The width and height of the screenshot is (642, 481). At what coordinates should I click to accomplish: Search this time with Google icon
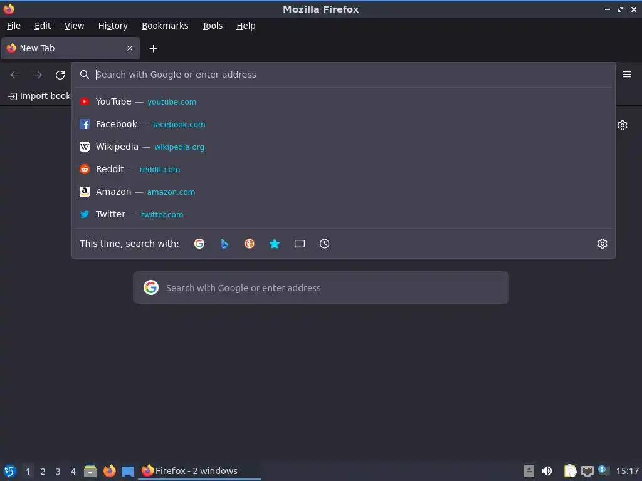tap(199, 244)
